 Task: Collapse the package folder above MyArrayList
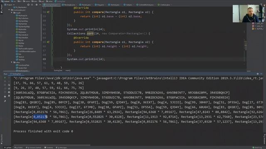click(x=12, y=12)
